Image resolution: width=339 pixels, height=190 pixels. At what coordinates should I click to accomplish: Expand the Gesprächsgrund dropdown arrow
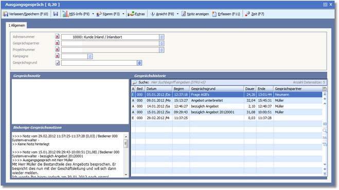pos(139,63)
